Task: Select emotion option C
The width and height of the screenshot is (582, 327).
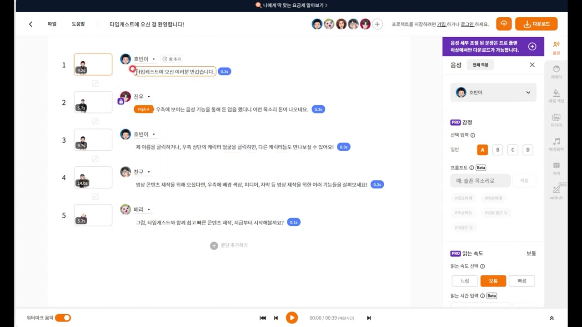Action: [512, 149]
